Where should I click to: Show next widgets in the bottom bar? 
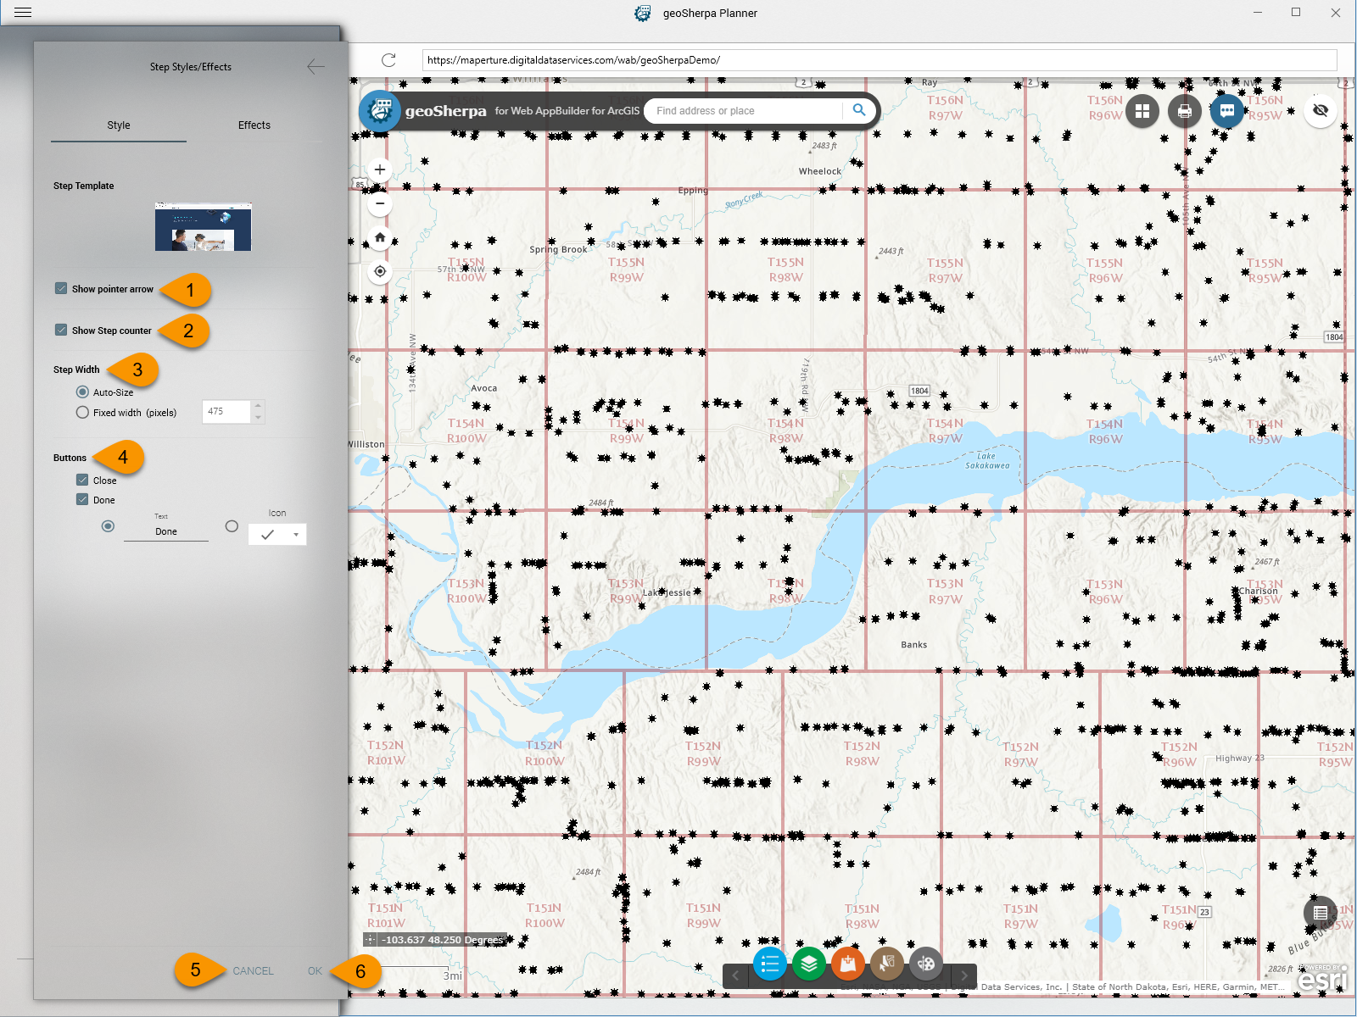(x=964, y=975)
